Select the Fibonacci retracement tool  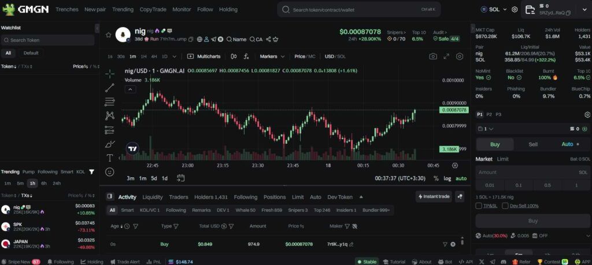click(110, 102)
